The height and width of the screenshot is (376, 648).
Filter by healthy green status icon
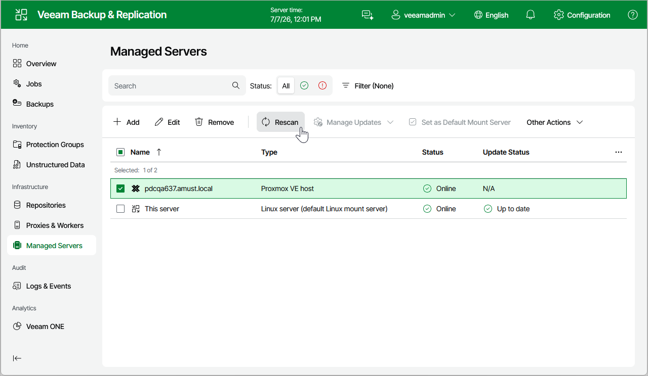(304, 86)
